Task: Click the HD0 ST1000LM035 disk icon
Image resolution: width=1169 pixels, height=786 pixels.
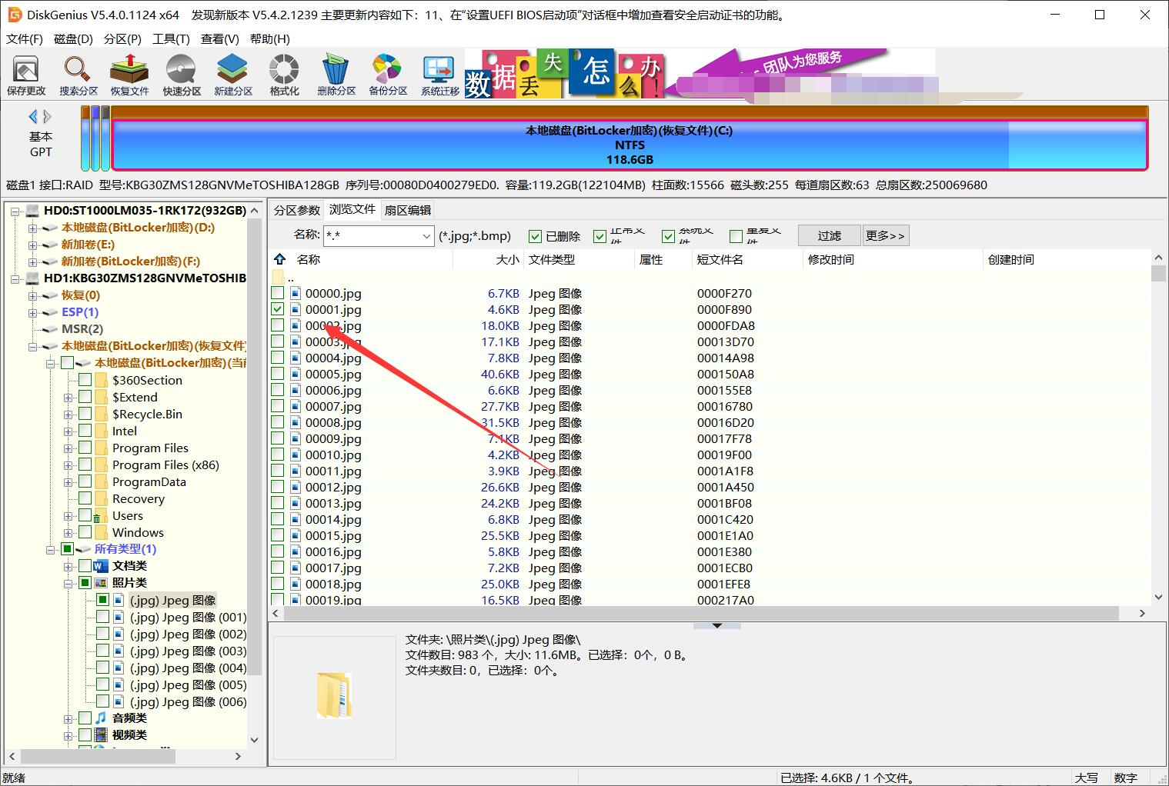Action: click(x=32, y=211)
